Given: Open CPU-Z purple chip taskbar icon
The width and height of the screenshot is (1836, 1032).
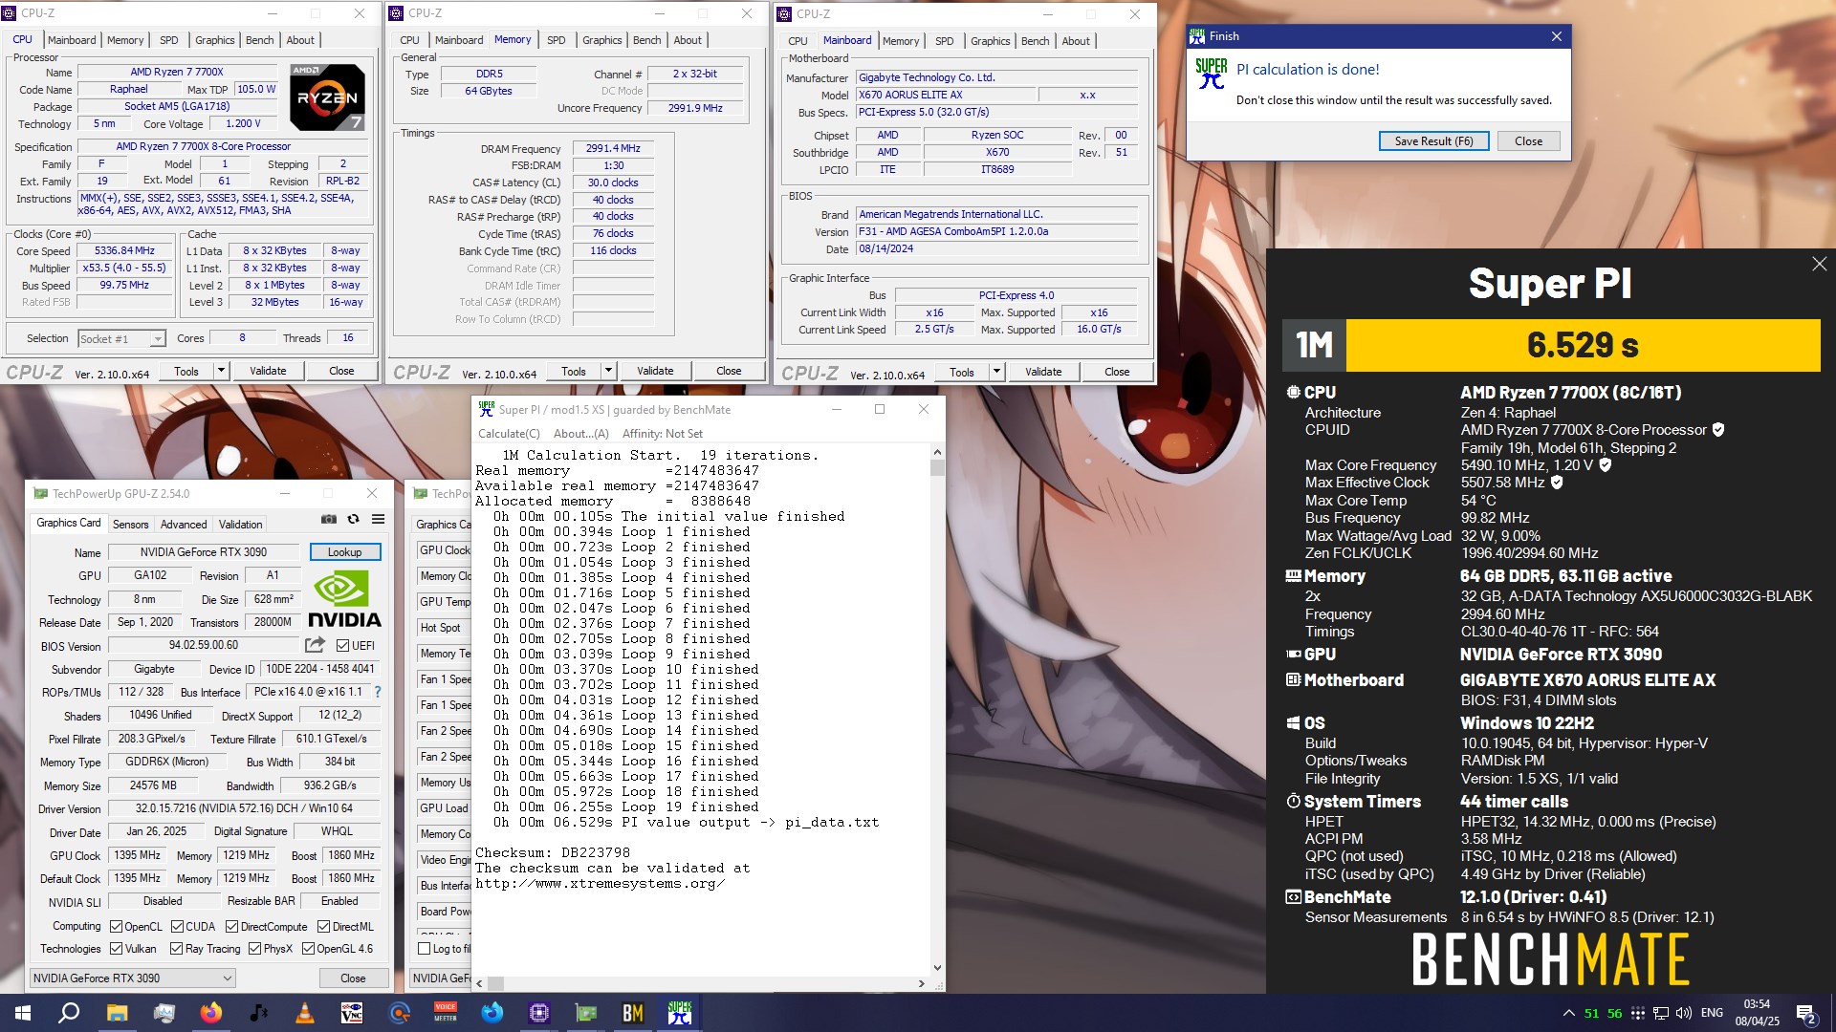Looking at the screenshot, I should (x=538, y=1013).
